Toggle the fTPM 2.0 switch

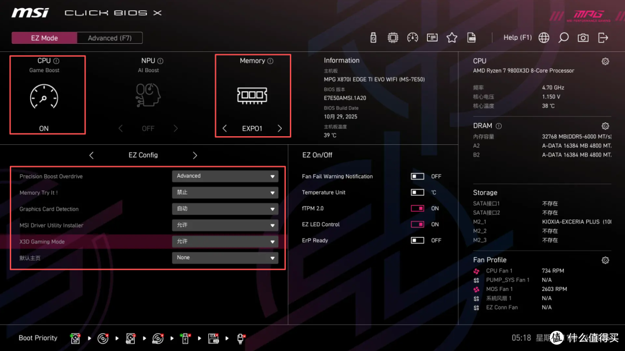point(417,208)
